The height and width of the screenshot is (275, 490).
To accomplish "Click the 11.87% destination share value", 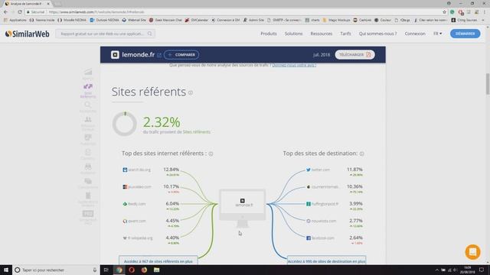I will click(354, 170).
